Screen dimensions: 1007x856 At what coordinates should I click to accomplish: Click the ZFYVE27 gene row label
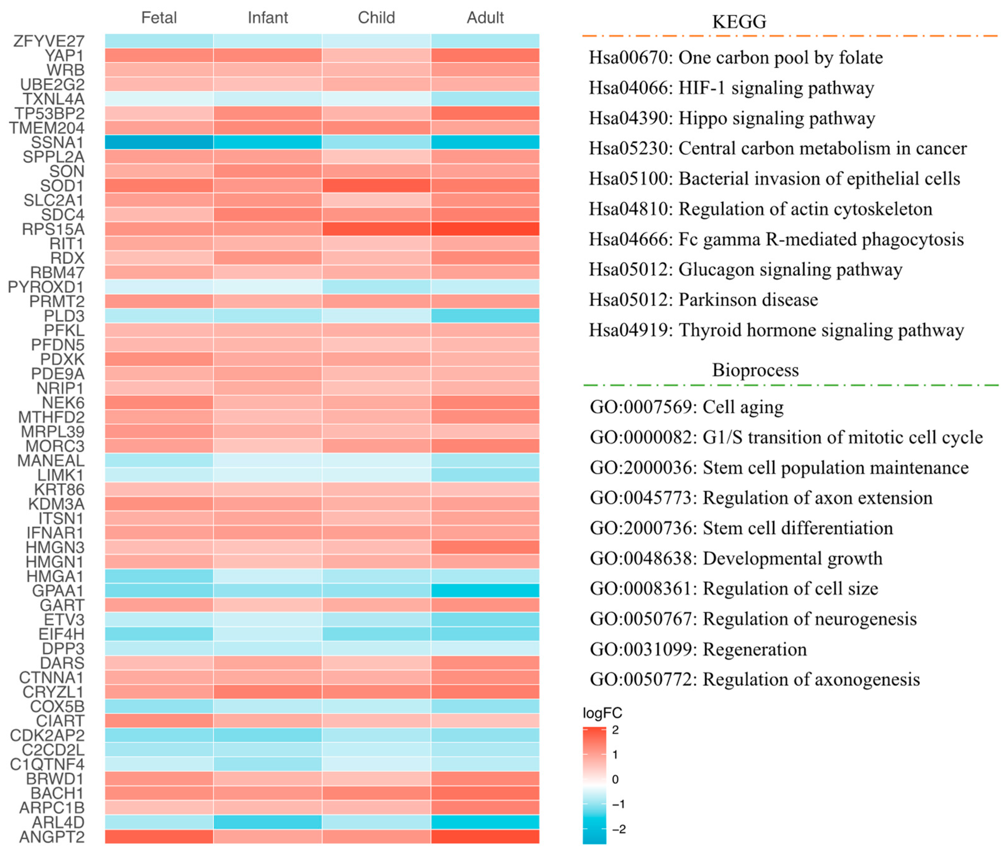49,41
